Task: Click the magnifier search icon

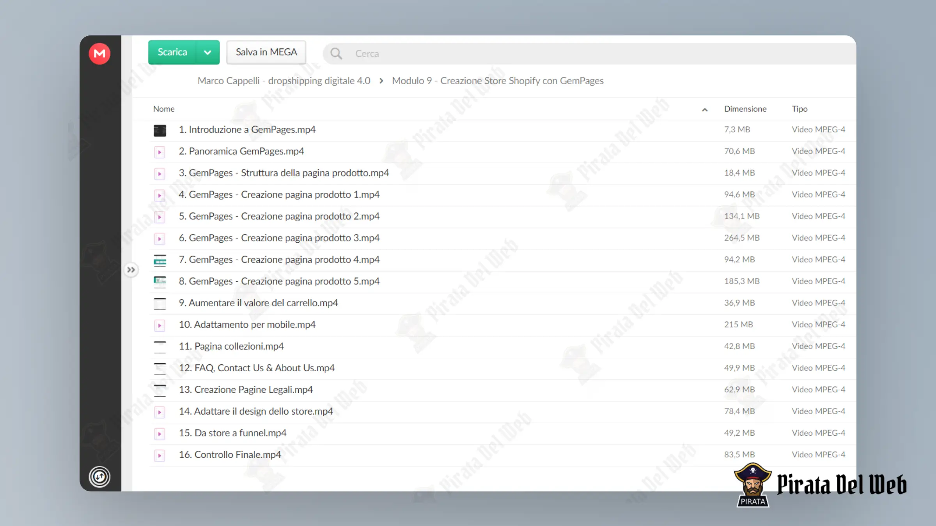Action: click(x=336, y=53)
